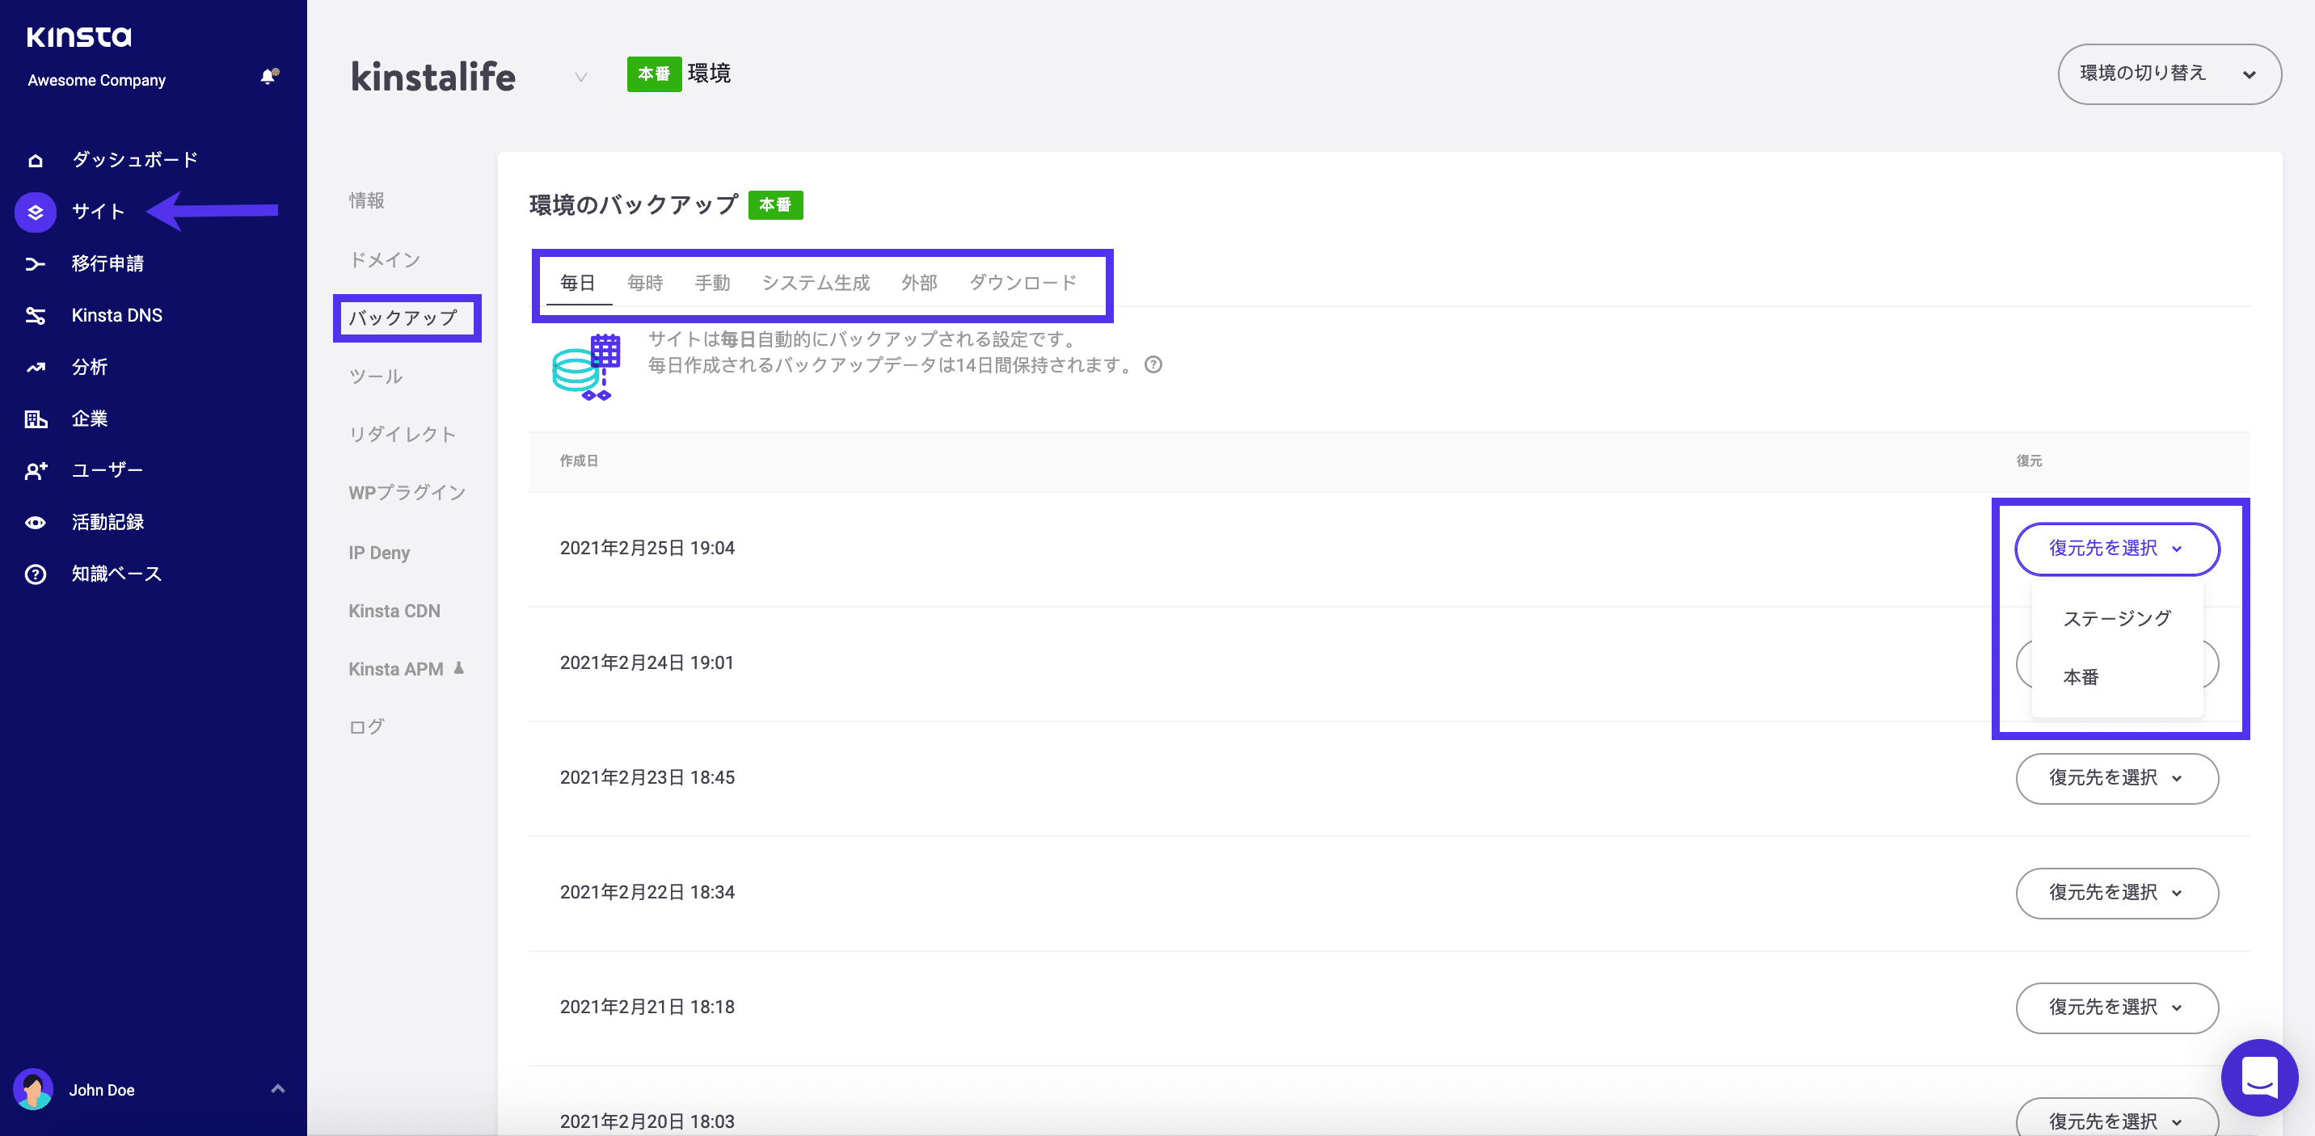This screenshot has height=1136, width=2315.
Task: Select 本番 as the restore destination
Action: click(x=2082, y=677)
